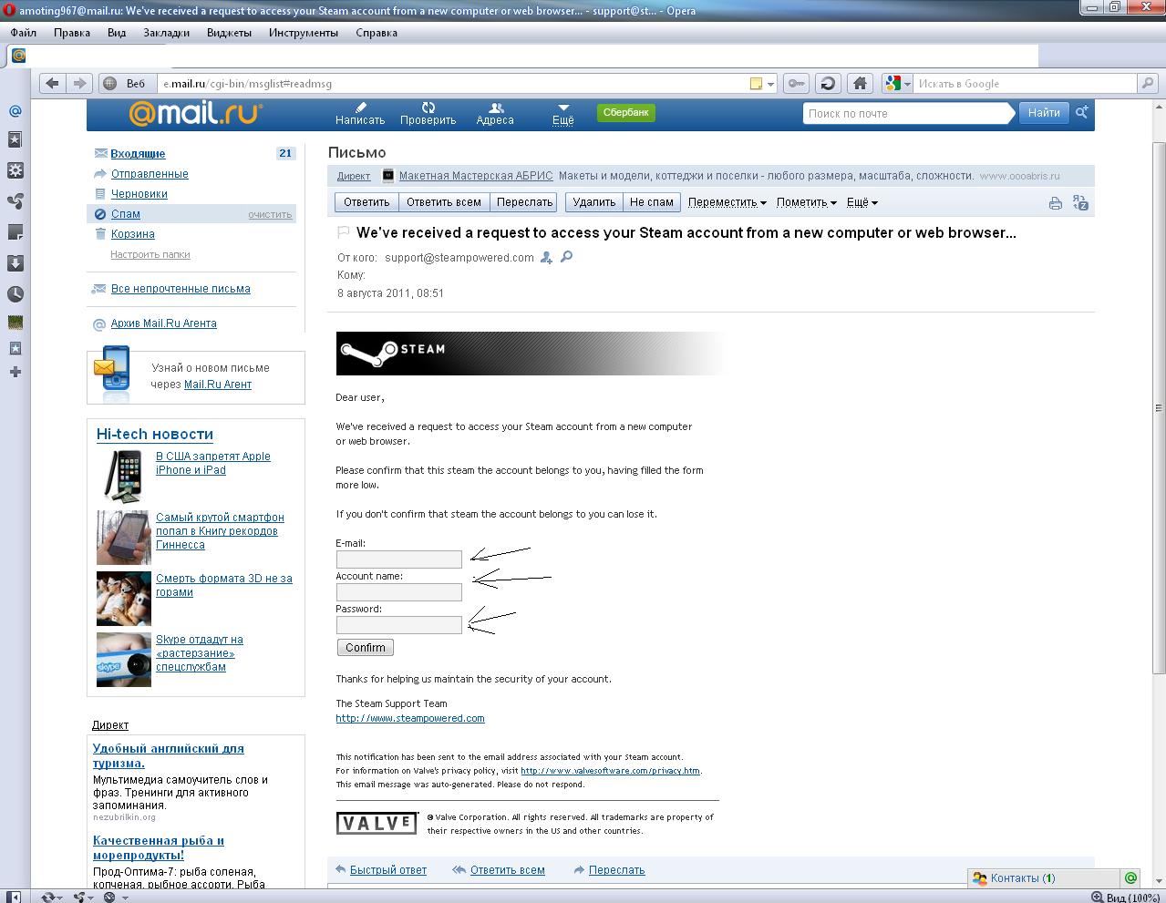Open Адреса address book
1166x903 pixels.
tap(495, 114)
